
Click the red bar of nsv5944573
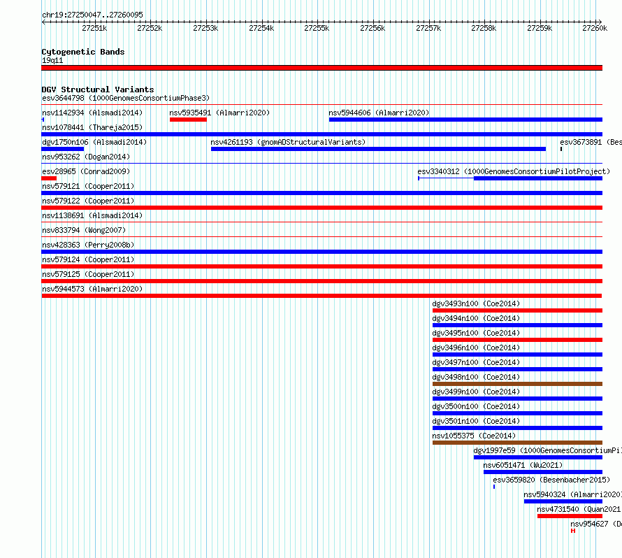click(x=321, y=296)
